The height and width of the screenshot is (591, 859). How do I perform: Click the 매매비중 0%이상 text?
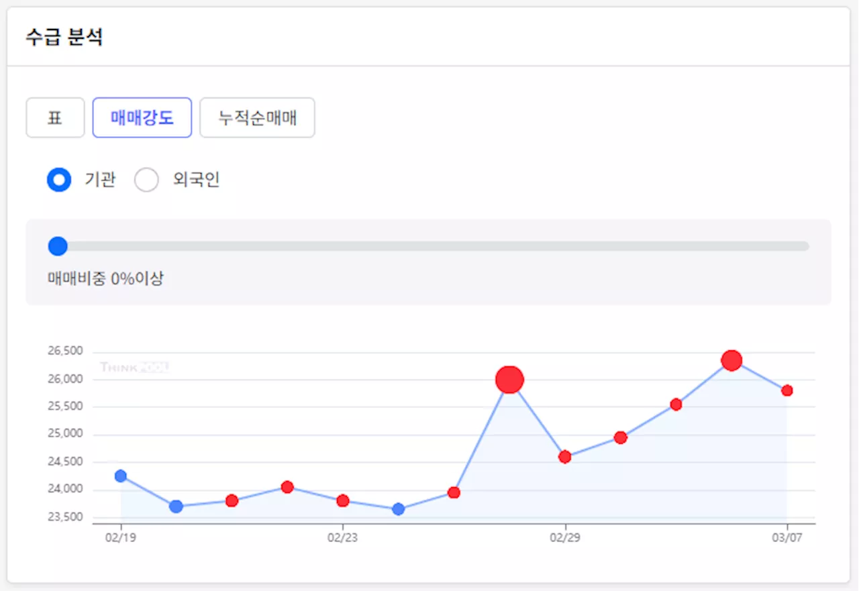(x=105, y=278)
